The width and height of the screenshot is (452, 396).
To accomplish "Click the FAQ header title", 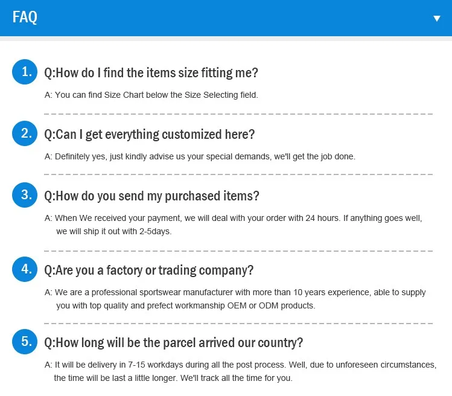I will (x=25, y=18).
